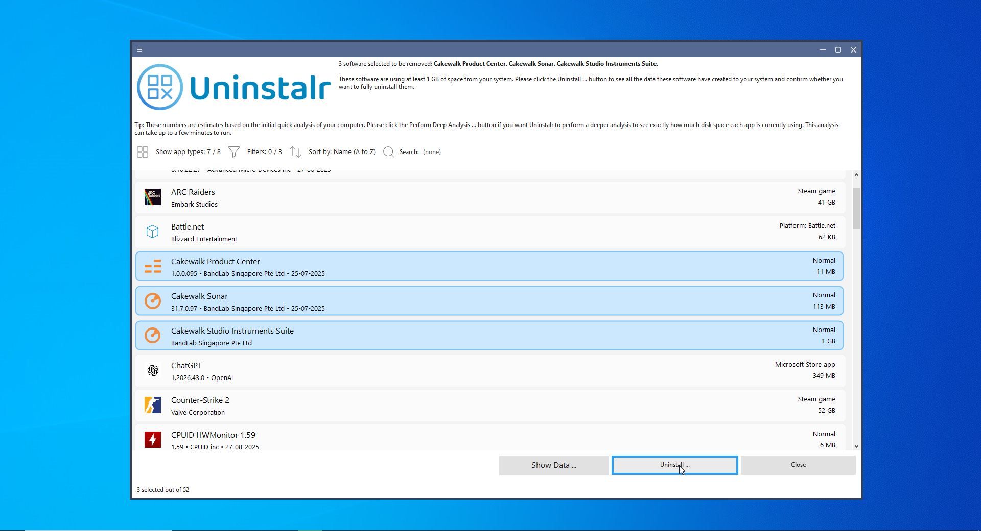Click the 41 GB size of ARC Raiders
This screenshot has width=981, height=531.
click(x=826, y=203)
